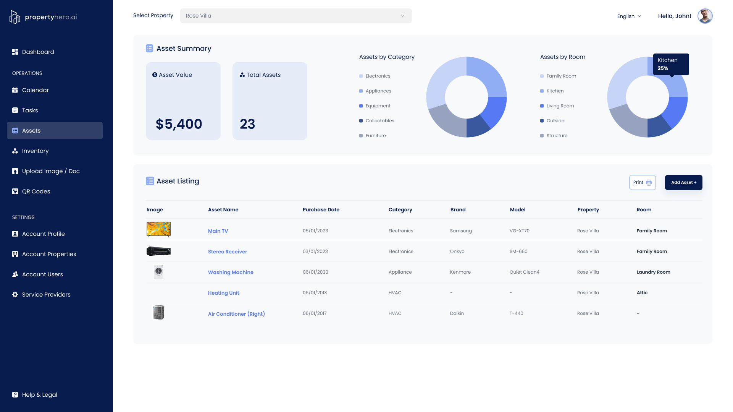
Task: Click the Calendar sidebar icon
Action: pyautogui.click(x=15, y=90)
